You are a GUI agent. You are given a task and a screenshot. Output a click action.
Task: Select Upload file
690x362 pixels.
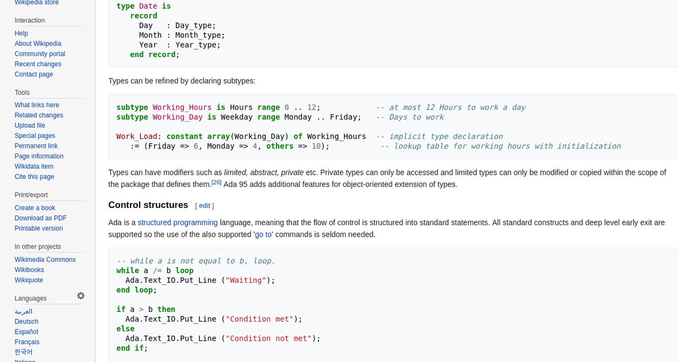click(x=30, y=125)
